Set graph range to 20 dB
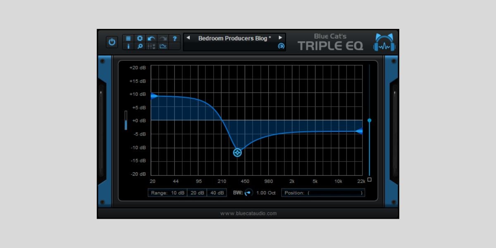 pos(197,193)
